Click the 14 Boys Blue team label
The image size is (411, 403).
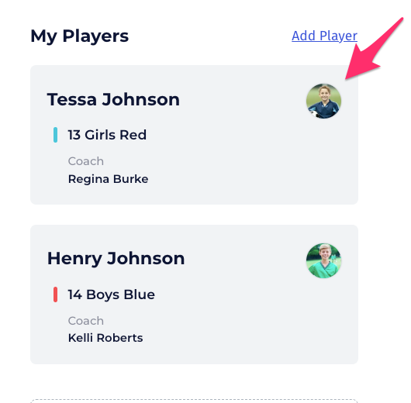coord(112,294)
